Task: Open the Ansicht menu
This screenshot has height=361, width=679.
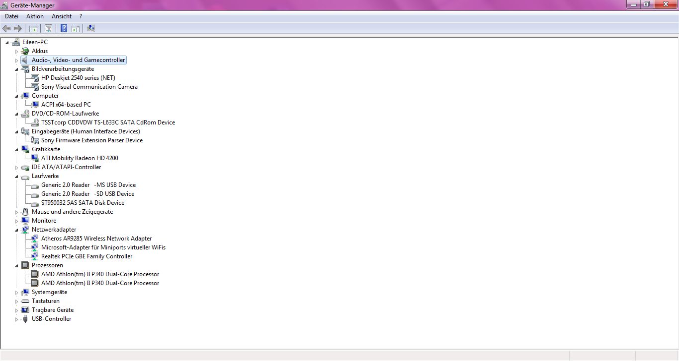Action: [x=62, y=16]
